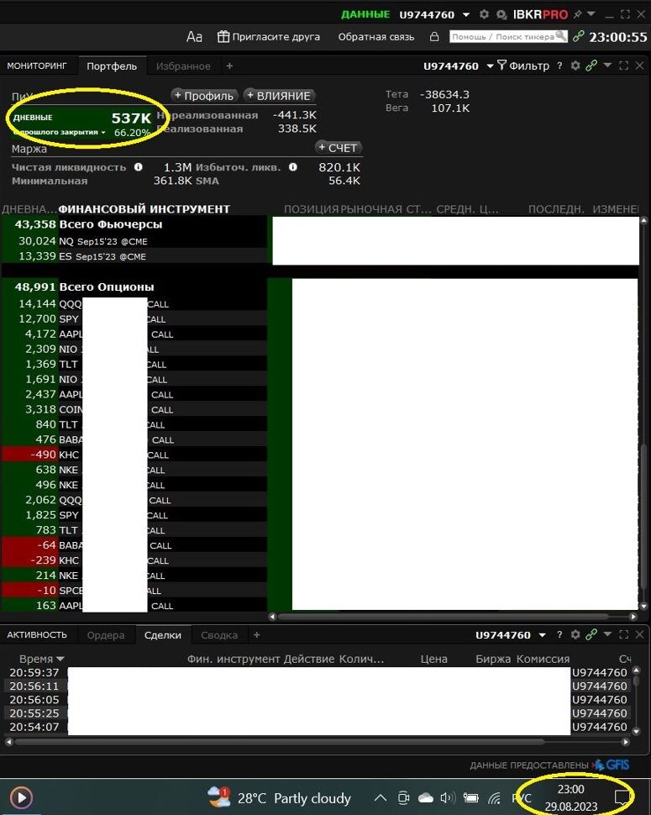Select the ES Sep15'23 @CME row

[x=134, y=256]
